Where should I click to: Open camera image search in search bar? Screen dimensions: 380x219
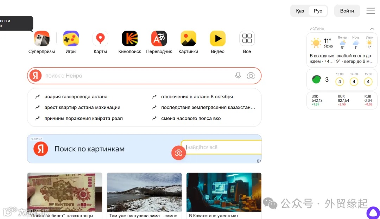(251, 76)
